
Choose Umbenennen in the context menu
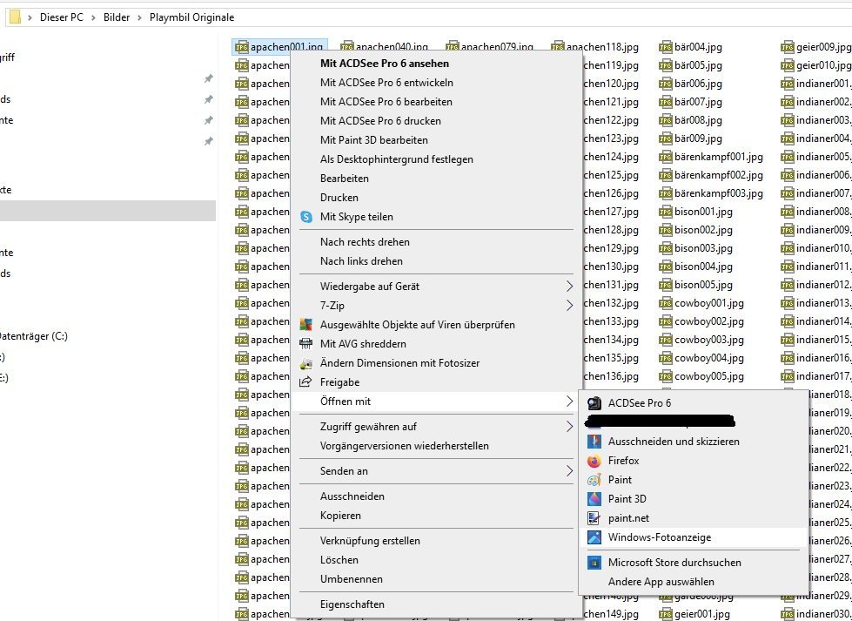(x=351, y=579)
